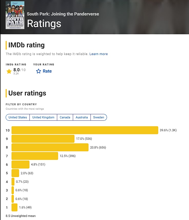Select the 5-star rating bar

tap(15, 173)
